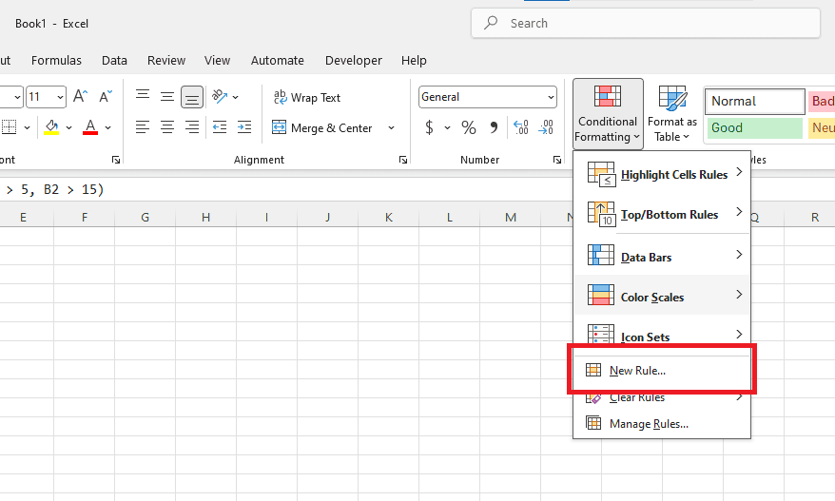The height and width of the screenshot is (501, 835).
Task: Open Orientation dropdown arrow
Action: 235,97
